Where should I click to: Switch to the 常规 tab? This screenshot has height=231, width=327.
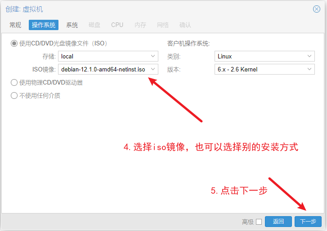(15, 25)
